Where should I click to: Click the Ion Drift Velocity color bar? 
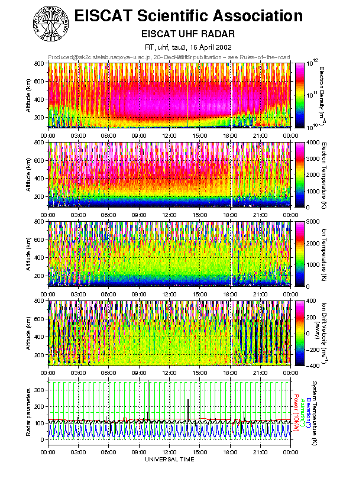tap(299, 333)
